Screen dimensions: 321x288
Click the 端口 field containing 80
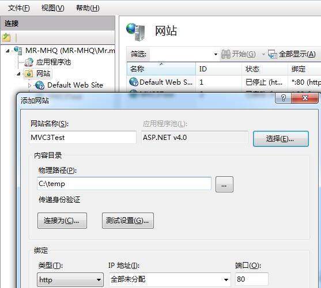[x=252, y=279]
